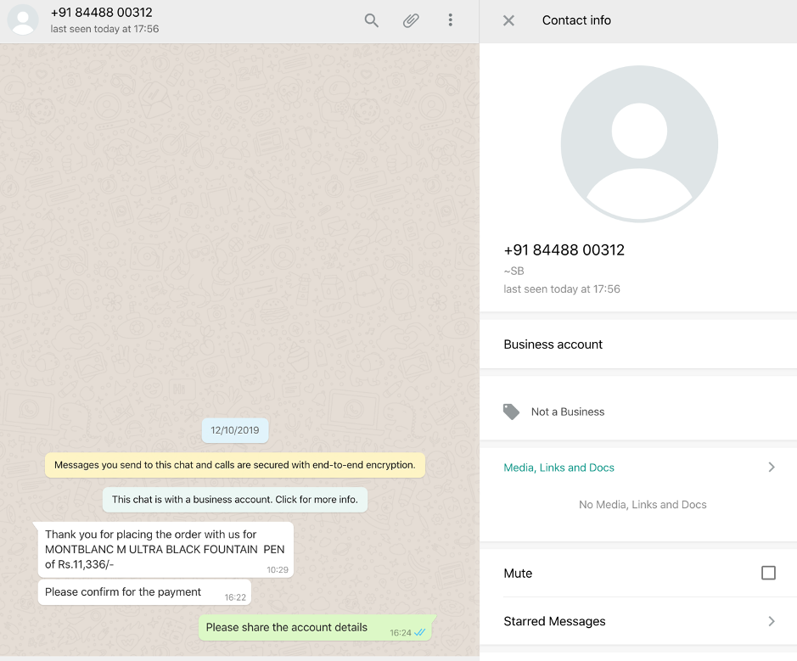Click the 16:22 message timestamp

tap(235, 597)
